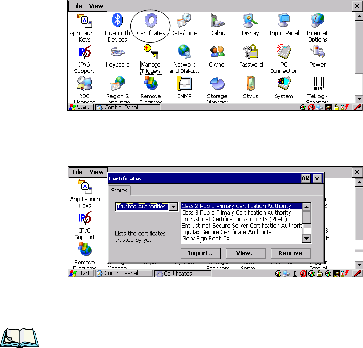
Task: Select Class 2 Public Primary Certification Authority
Action: pos(242,206)
